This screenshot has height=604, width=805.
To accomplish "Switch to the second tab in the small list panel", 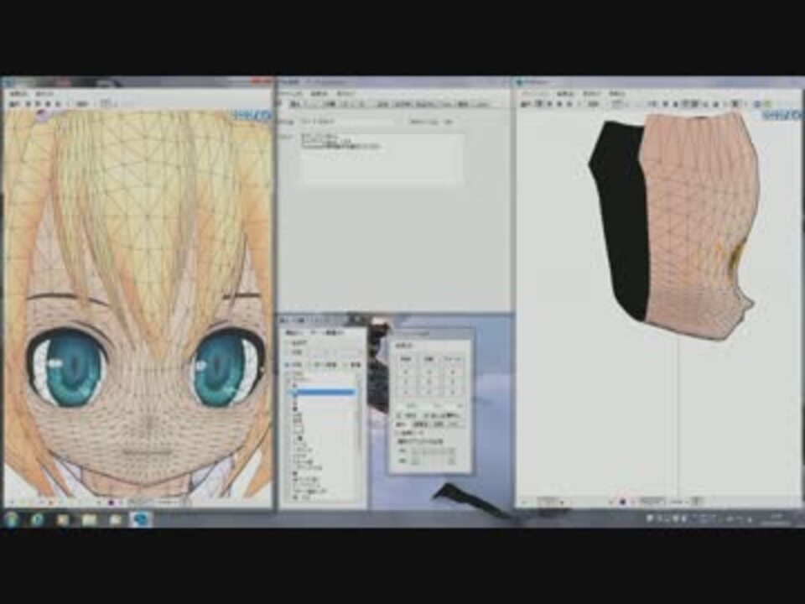I will [327, 333].
